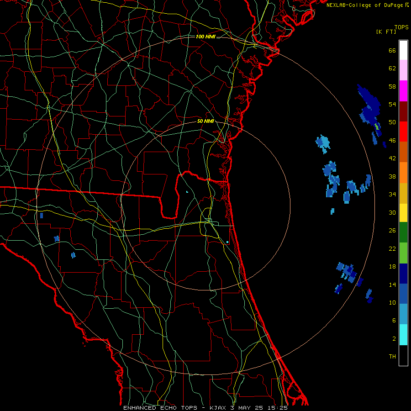This screenshot has height=411, width=411.
Task: Click the legend value 22
Action: click(392, 248)
